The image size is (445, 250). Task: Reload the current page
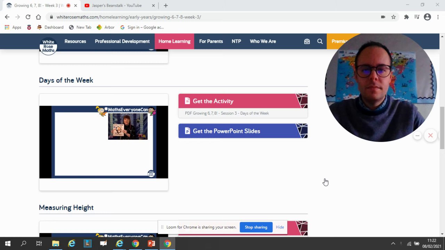28,17
